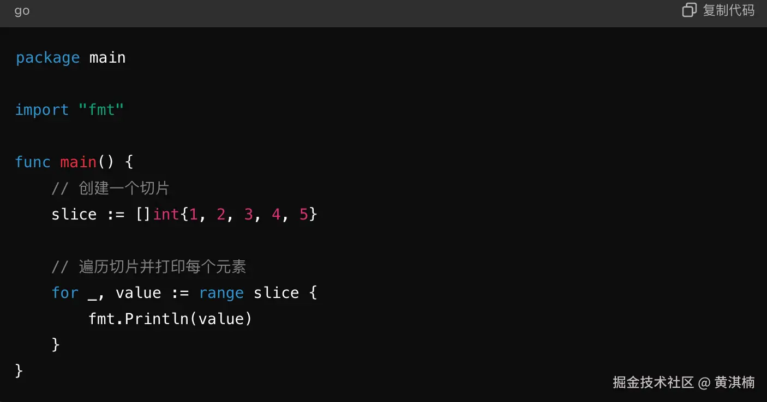Click the red main function name
767x402 pixels.
[78, 162]
